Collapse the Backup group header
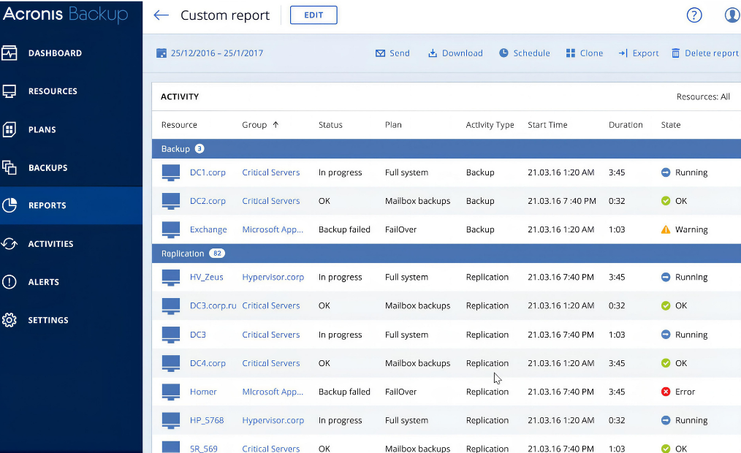This screenshot has height=453, width=741. point(446,149)
